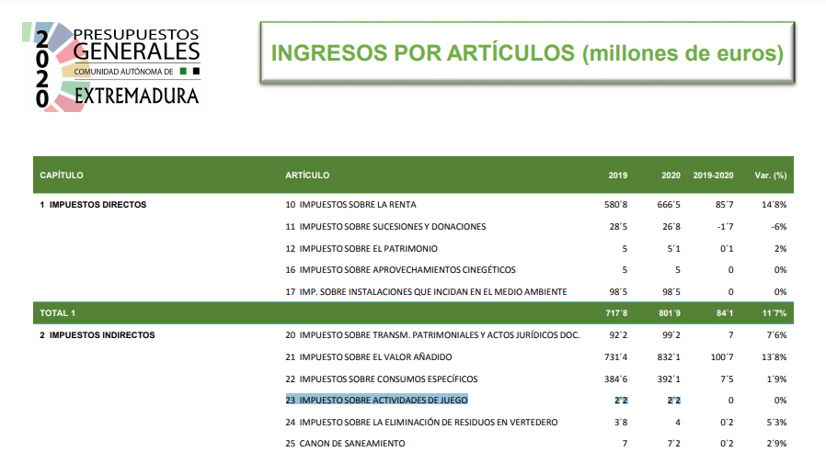
Task: Click 1´9% variation in Consumos Específicos row
Action: (x=776, y=379)
